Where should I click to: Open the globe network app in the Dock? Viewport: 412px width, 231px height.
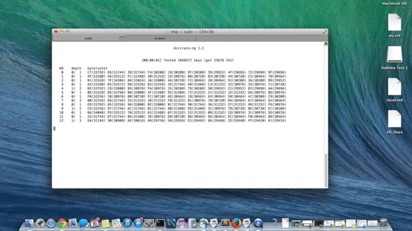[x=204, y=223]
